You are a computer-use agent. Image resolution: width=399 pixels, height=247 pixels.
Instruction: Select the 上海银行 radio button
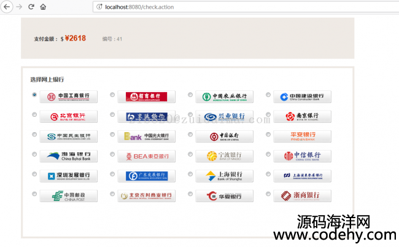pyautogui.click(x=190, y=174)
